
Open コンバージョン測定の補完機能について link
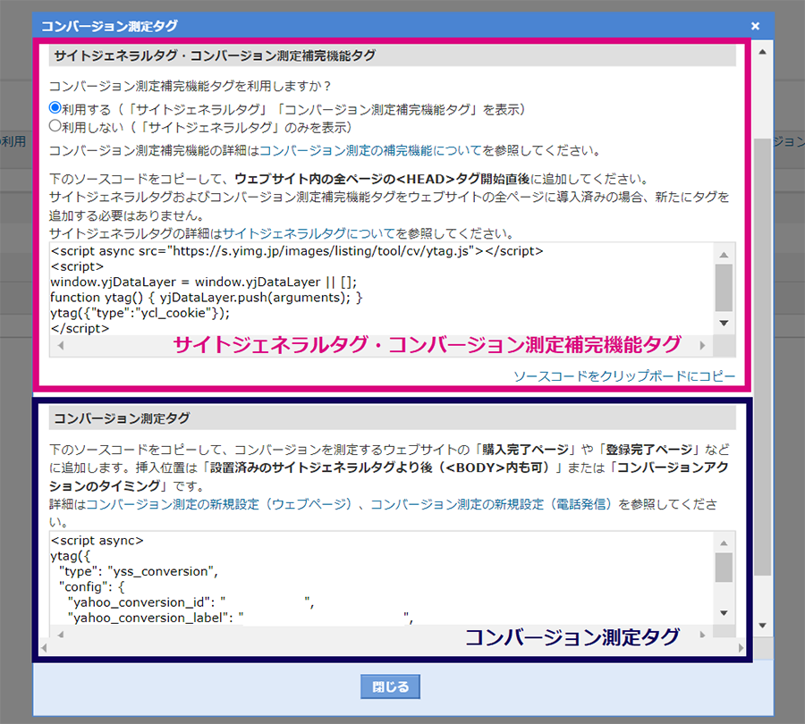click(x=370, y=150)
